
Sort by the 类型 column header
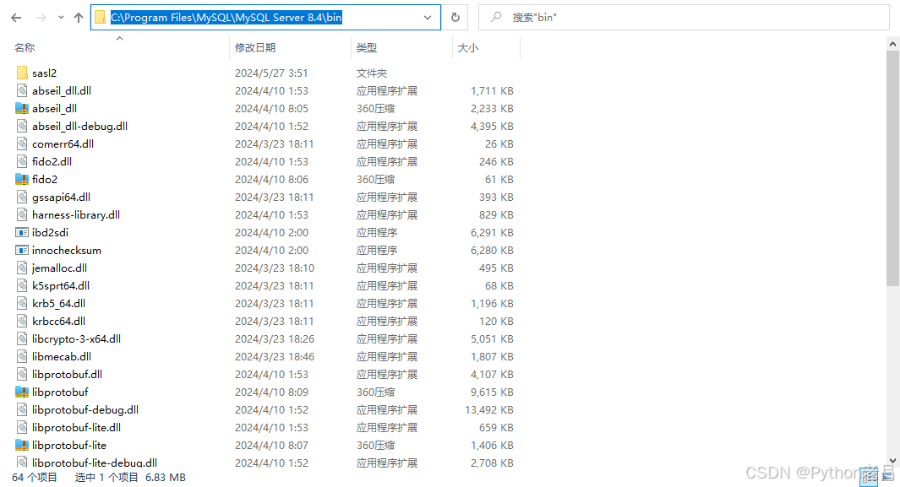click(366, 48)
